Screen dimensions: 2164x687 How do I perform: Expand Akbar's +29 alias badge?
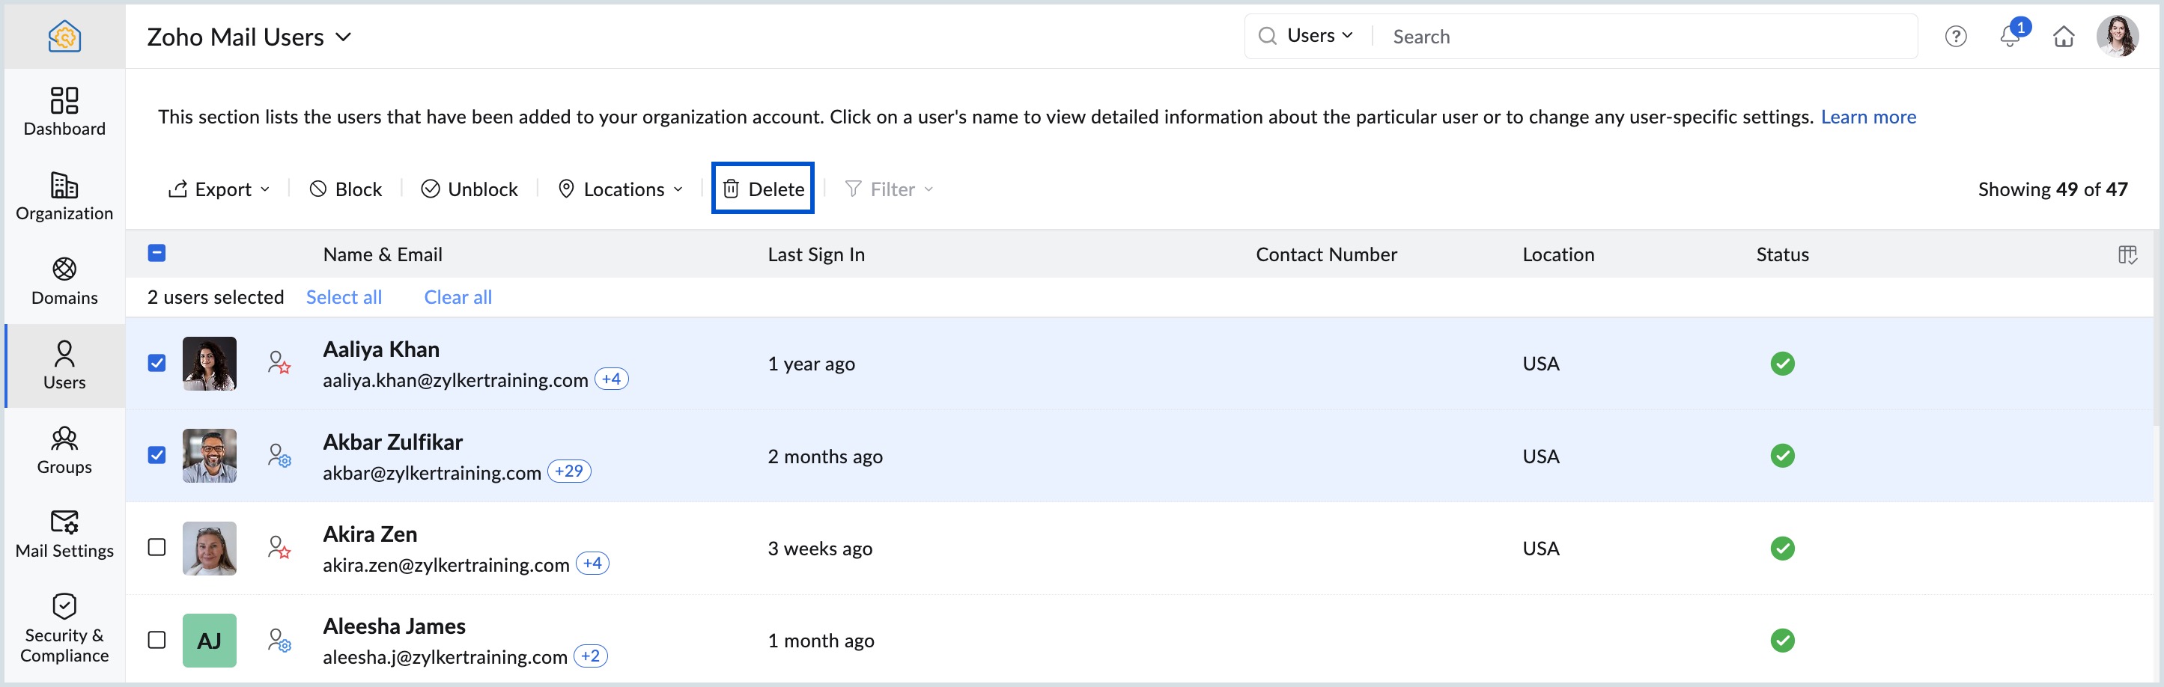coord(570,471)
